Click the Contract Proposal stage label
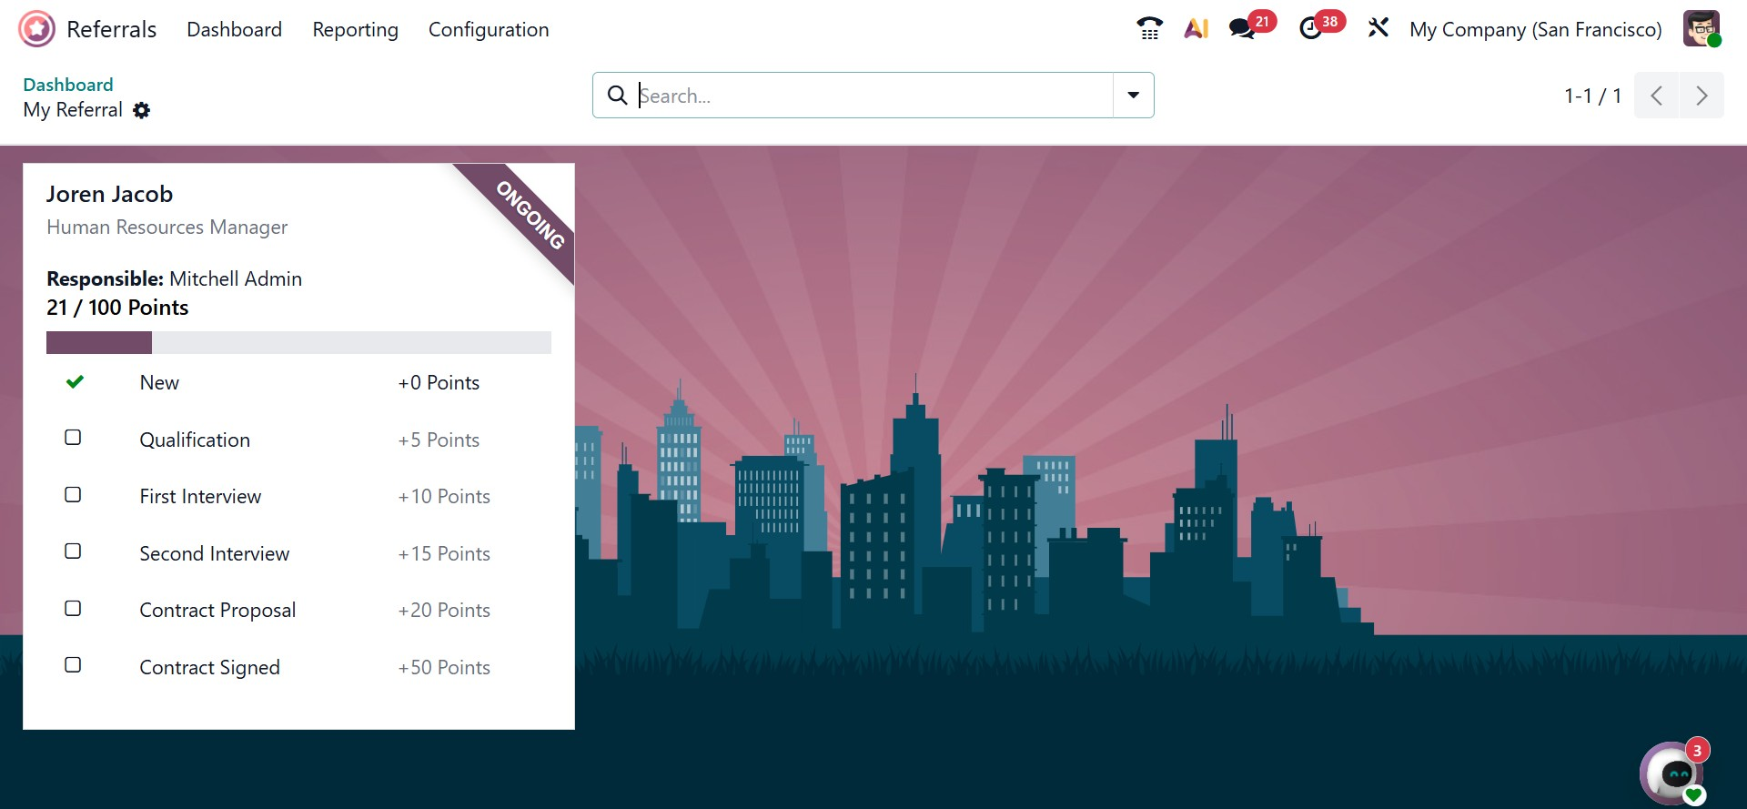The width and height of the screenshot is (1747, 809). (x=217, y=611)
